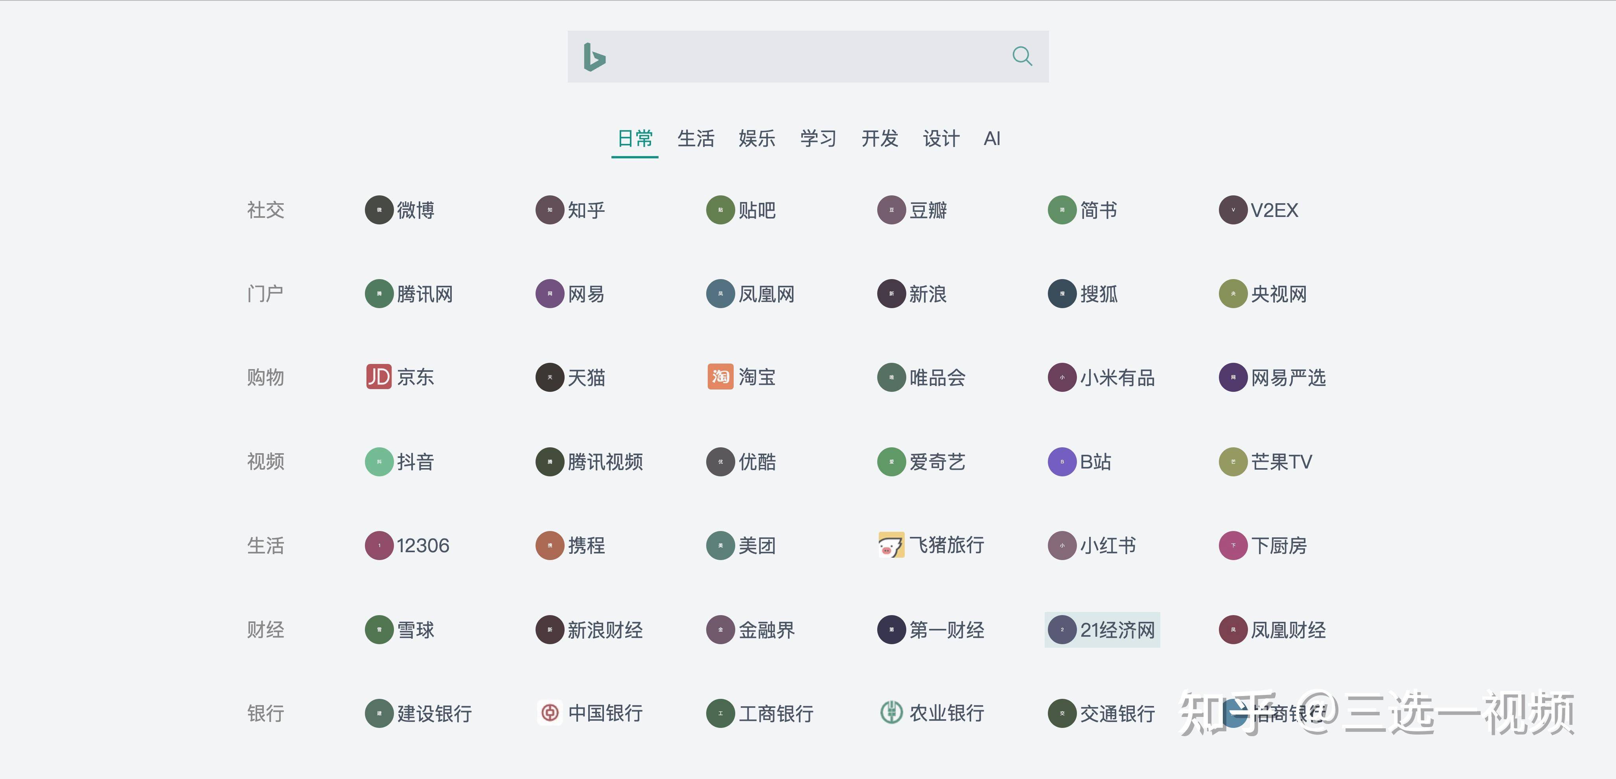Click the red JD 京东 logo
The height and width of the screenshot is (779, 1616).
(x=379, y=376)
